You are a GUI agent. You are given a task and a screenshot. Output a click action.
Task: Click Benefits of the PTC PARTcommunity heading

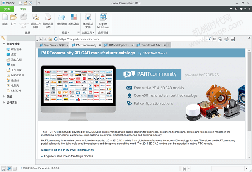68,150
